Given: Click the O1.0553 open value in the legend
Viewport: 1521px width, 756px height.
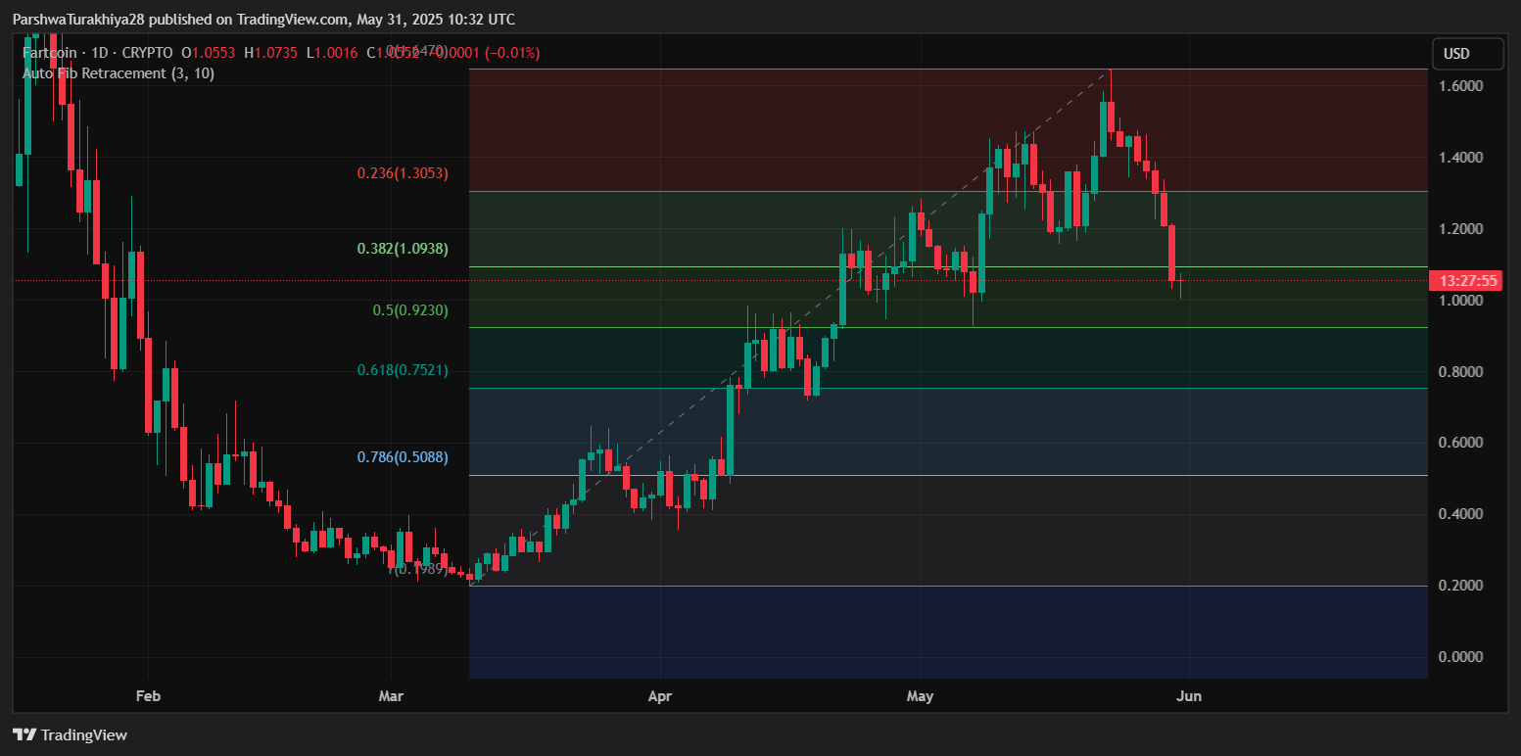Looking at the screenshot, I should (x=210, y=52).
